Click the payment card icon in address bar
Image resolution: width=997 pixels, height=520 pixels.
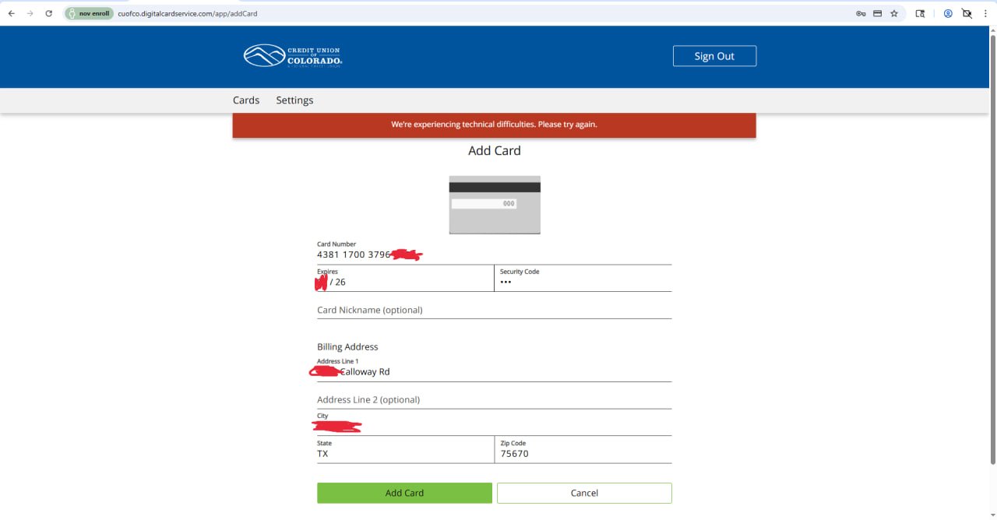click(877, 13)
